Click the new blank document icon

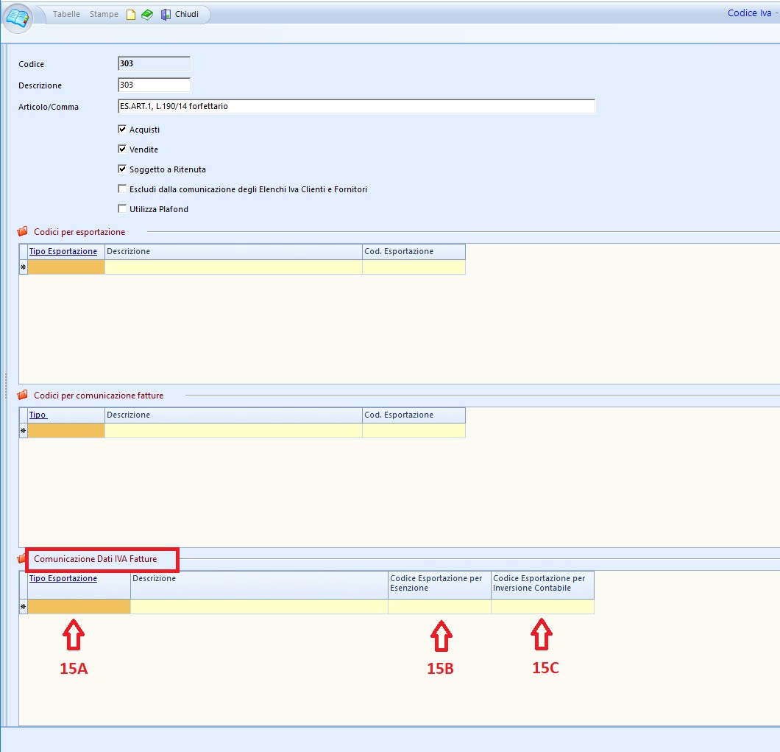point(131,15)
